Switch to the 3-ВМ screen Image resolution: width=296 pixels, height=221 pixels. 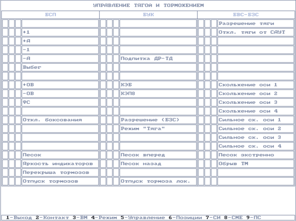80,218
